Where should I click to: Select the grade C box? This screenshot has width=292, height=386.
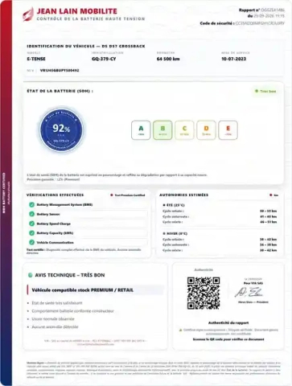click(x=184, y=130)
